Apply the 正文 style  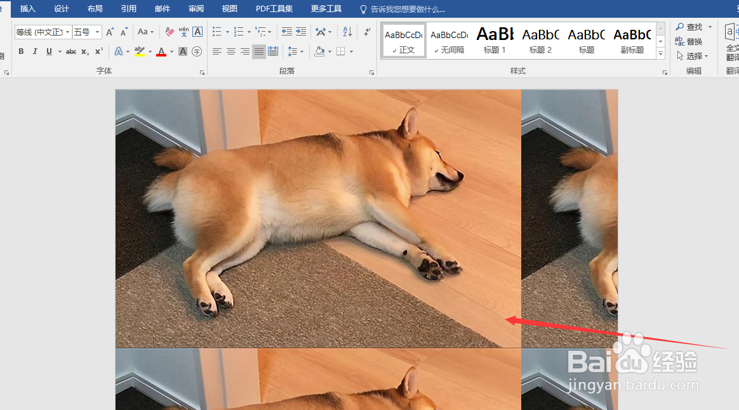(404, 41)
